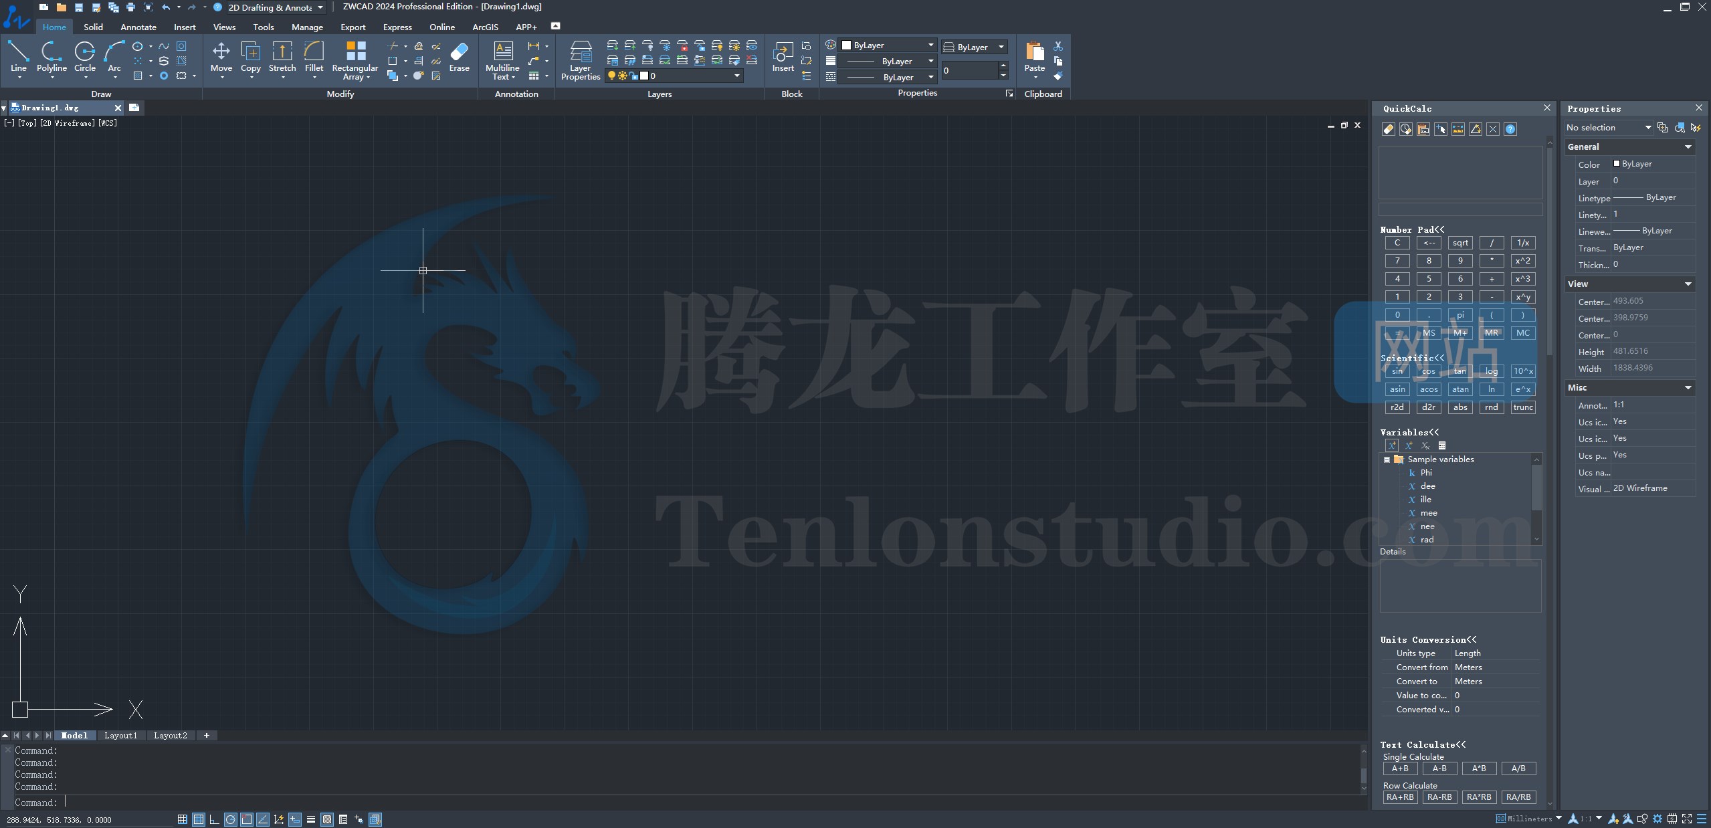Click the trunc scientific button
Screen dimensions: 1711x828
click(x=1523, y=407)
